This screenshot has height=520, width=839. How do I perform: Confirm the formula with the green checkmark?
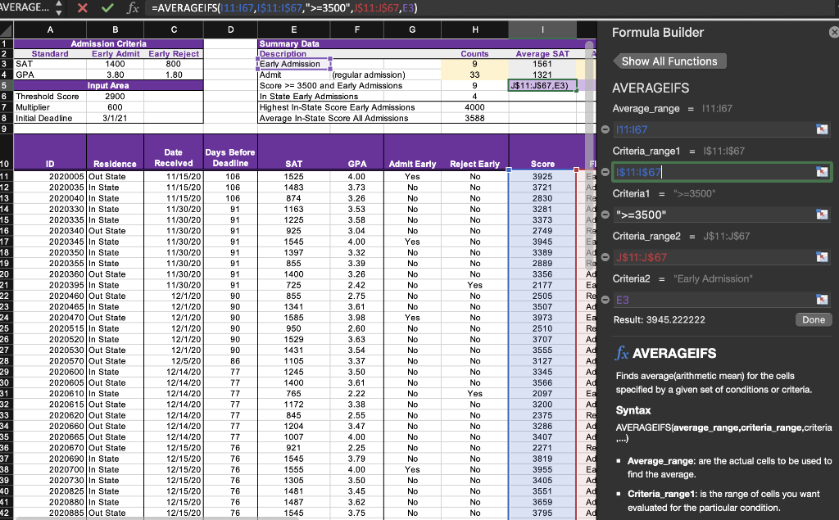107,8
